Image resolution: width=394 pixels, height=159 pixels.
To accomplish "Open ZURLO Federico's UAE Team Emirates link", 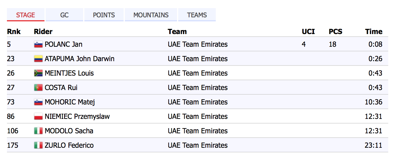I will [x=198, y=145].
